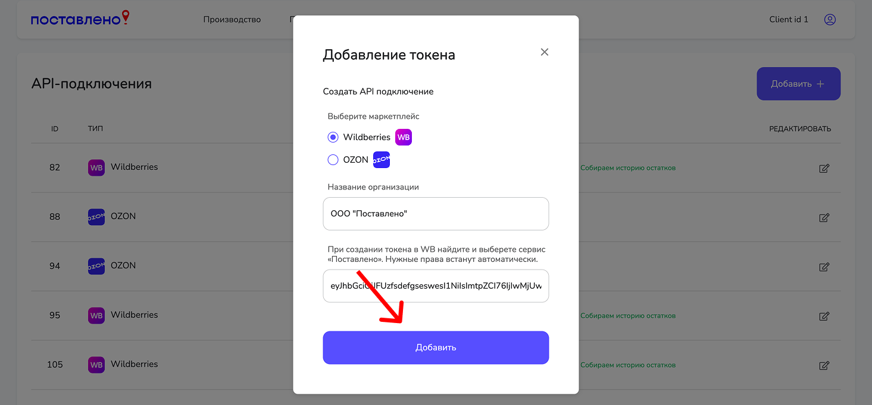Click the edit icon for row 82

click(824, 168)
